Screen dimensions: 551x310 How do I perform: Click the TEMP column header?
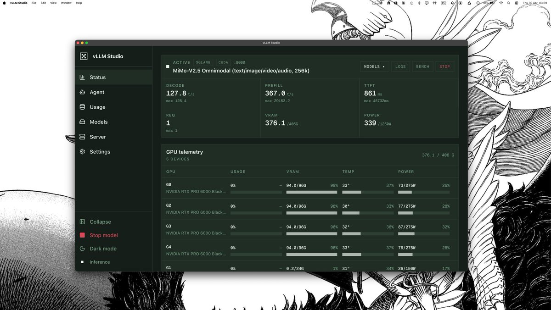[x=348, y=172]
